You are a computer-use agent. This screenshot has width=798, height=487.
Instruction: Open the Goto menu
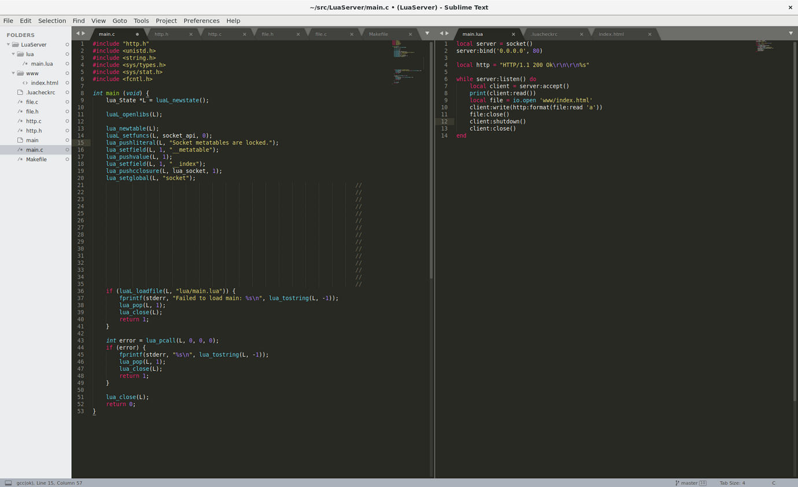[119, 20]
